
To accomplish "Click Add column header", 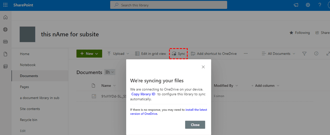I will pos(265,85).
